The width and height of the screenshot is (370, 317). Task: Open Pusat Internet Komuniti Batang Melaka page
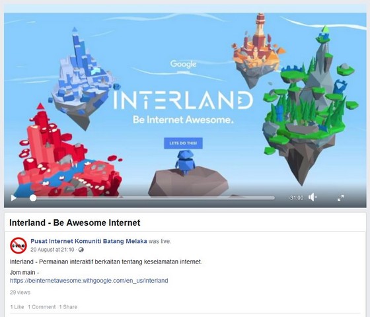tap(89, 241)
